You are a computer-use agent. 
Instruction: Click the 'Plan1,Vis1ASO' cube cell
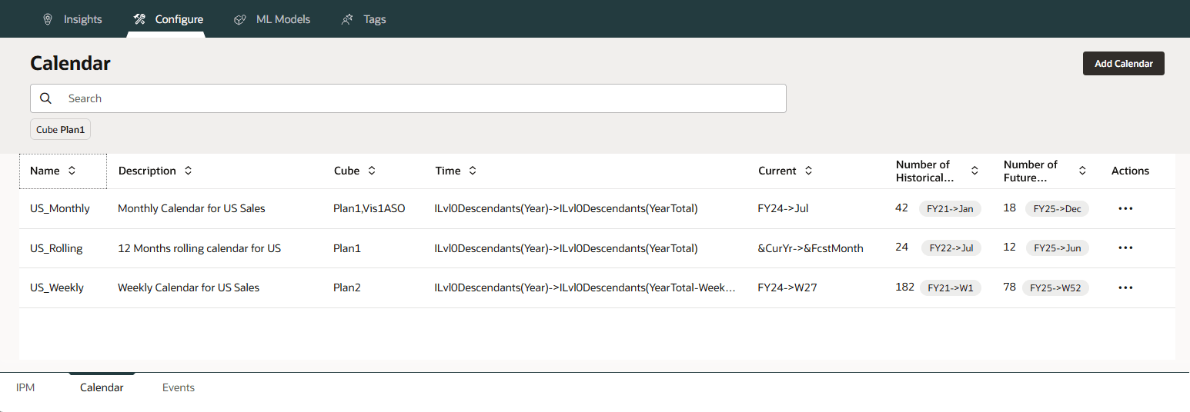point(368,208)
